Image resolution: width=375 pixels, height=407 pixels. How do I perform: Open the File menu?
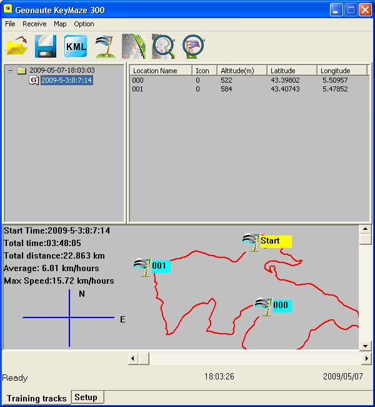click(x=10, y=24)
